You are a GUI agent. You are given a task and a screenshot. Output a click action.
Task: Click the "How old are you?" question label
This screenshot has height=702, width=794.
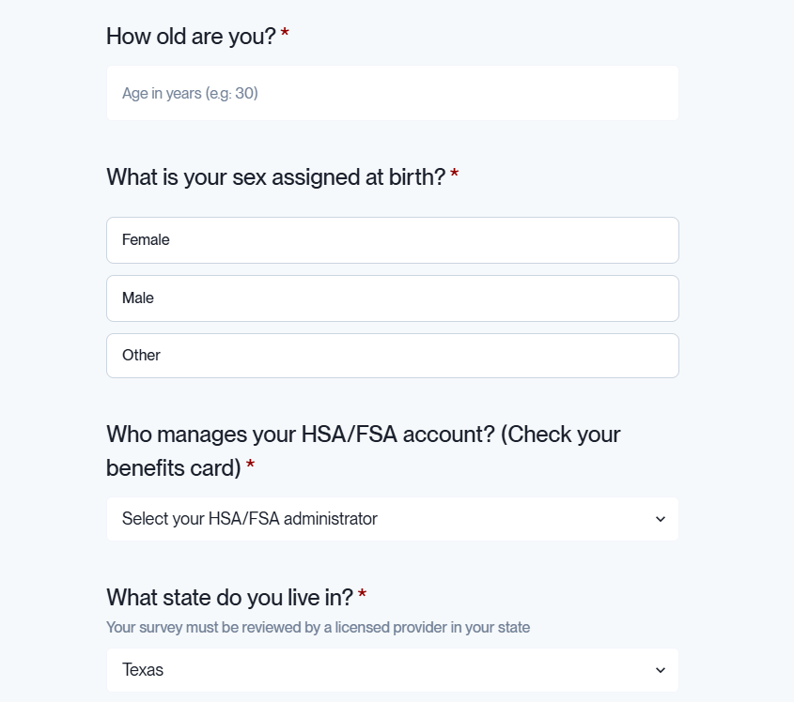pos(190,37)
